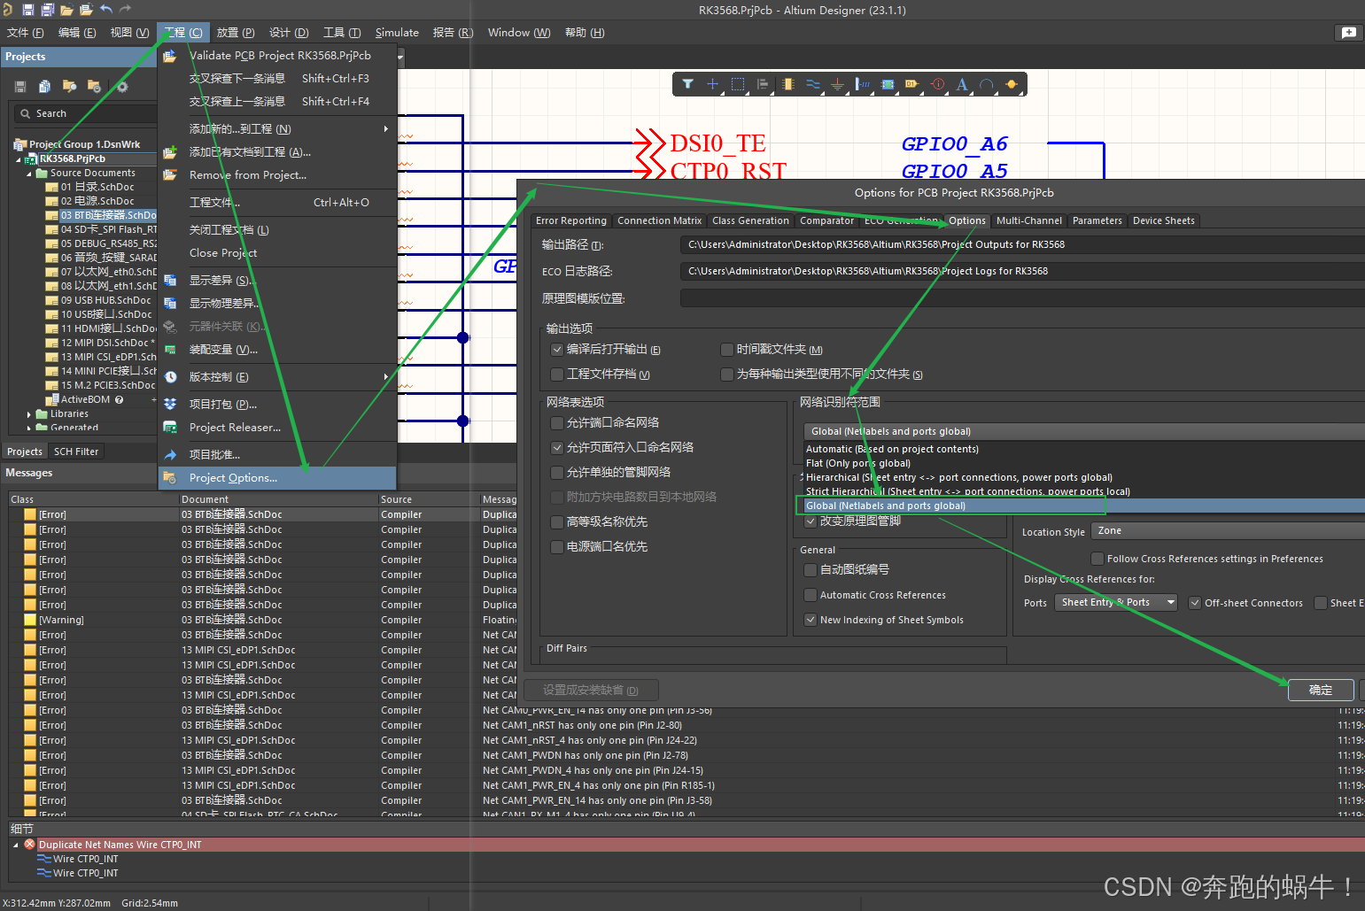Enable Automatic Cross References checkbox
Screen dimensions: 1365x911
(x=810, y=594)
